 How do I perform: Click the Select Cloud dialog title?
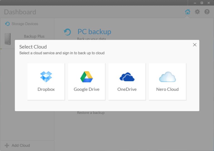tap(33, 47)
